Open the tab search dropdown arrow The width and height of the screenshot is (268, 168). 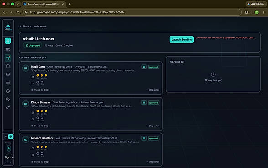[x=18, y=4]
